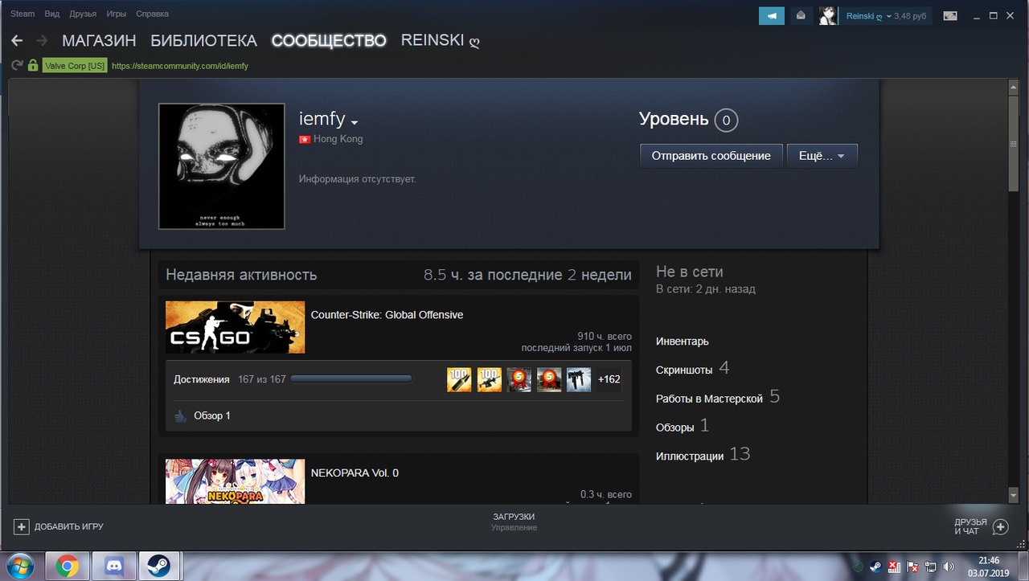1029x581 pixels.
Task: Open Discord from the taskbar
Action: click(x=113, y=567)
